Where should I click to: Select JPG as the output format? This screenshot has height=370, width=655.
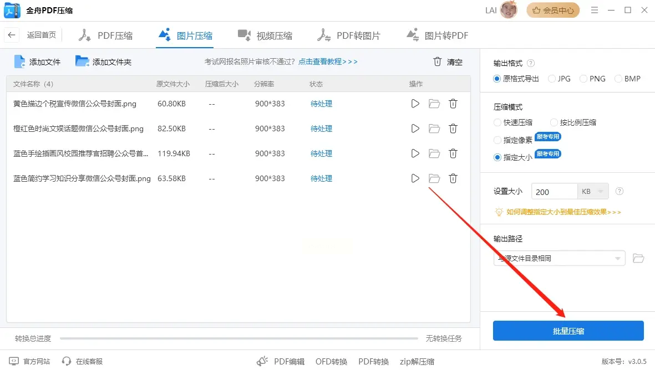coord(552,79)
